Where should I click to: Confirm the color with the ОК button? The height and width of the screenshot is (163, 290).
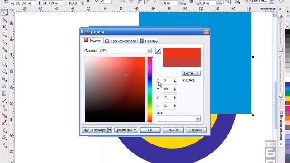[x=150, y=130]
